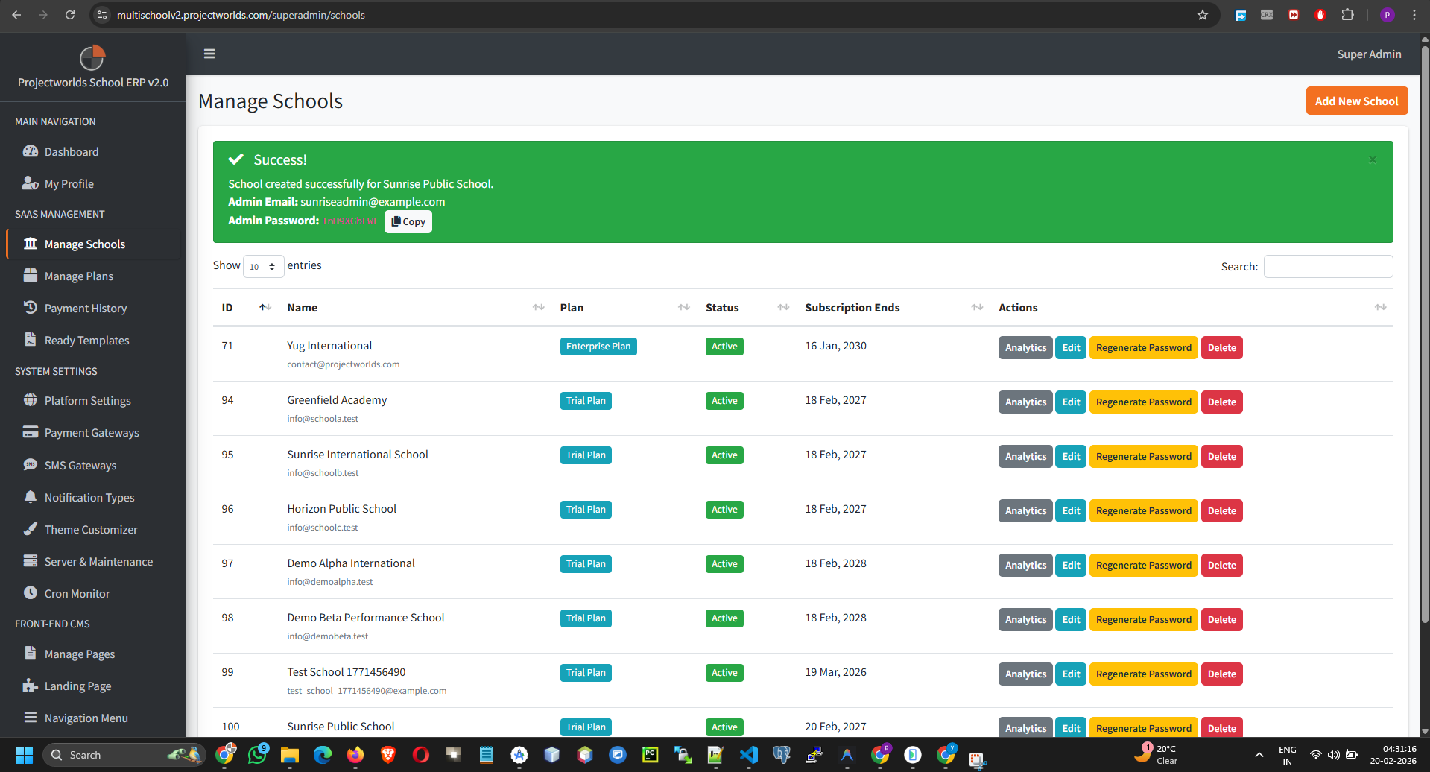1430x772 pixels.
Task: Select Manage Schools in the sidebar
Action: coord(83,244)
